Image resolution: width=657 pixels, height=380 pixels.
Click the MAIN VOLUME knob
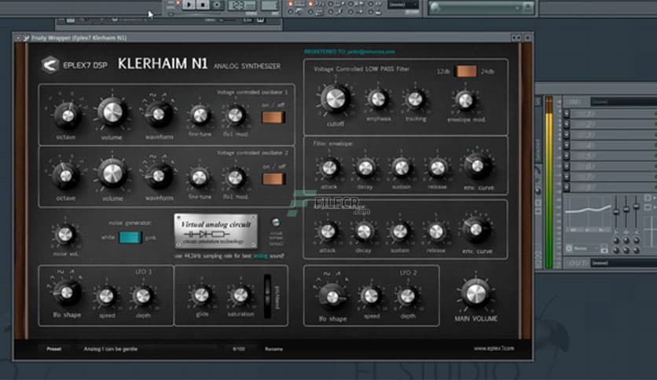point(475,294)
